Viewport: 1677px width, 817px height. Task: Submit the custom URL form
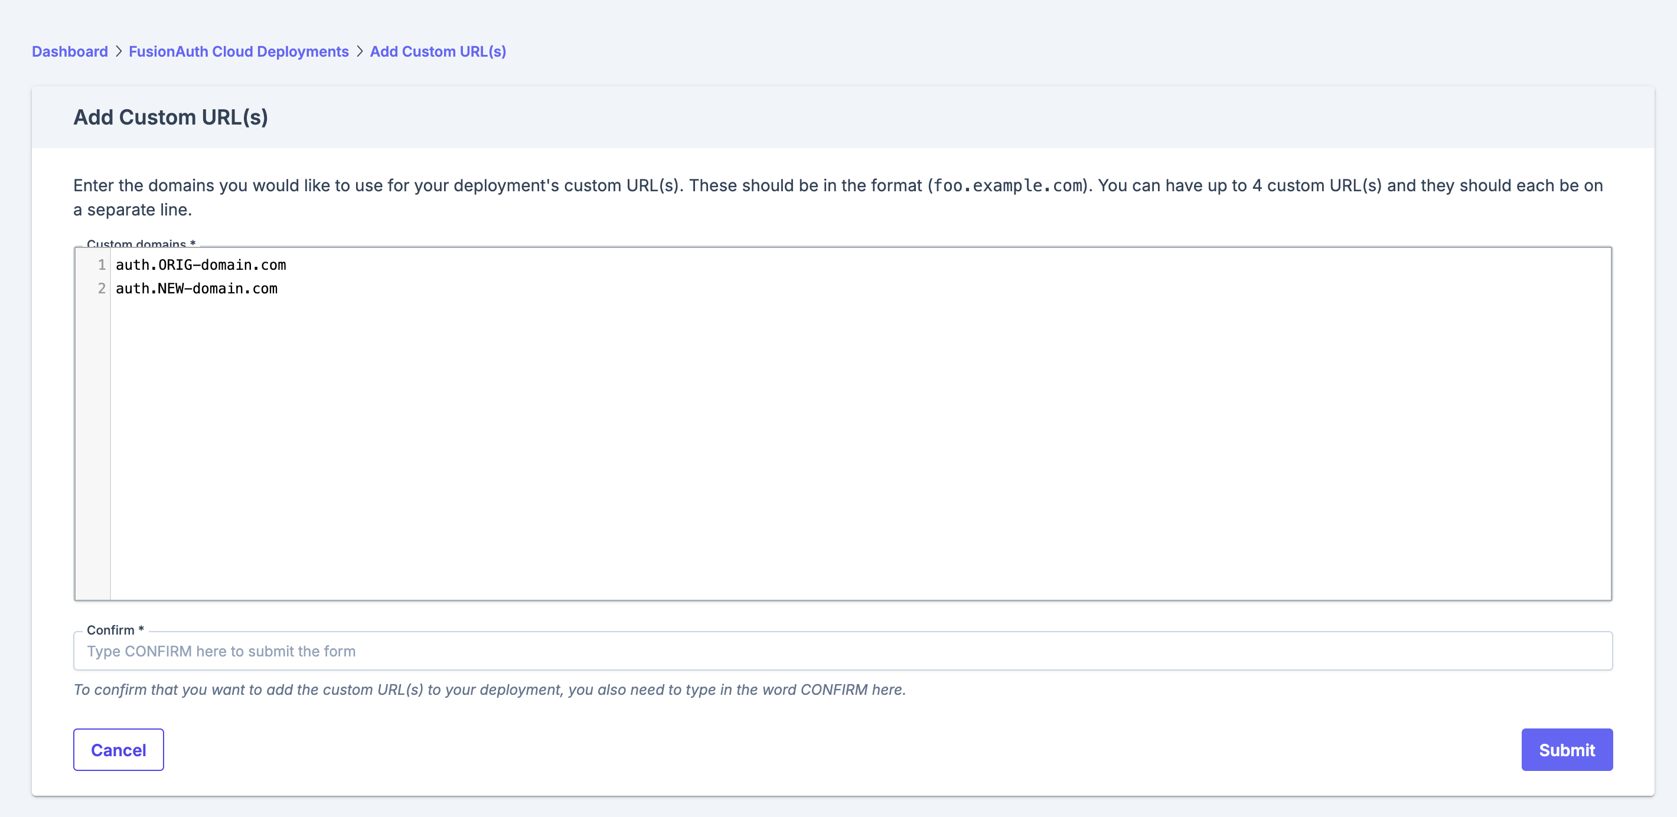pyautogui.click(x=1567, y=749)
